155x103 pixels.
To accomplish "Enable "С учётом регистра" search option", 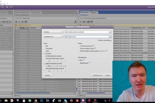I will click(79, 45).
